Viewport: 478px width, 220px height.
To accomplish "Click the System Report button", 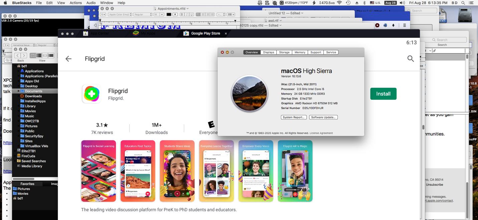I will (x=293, y=117).
